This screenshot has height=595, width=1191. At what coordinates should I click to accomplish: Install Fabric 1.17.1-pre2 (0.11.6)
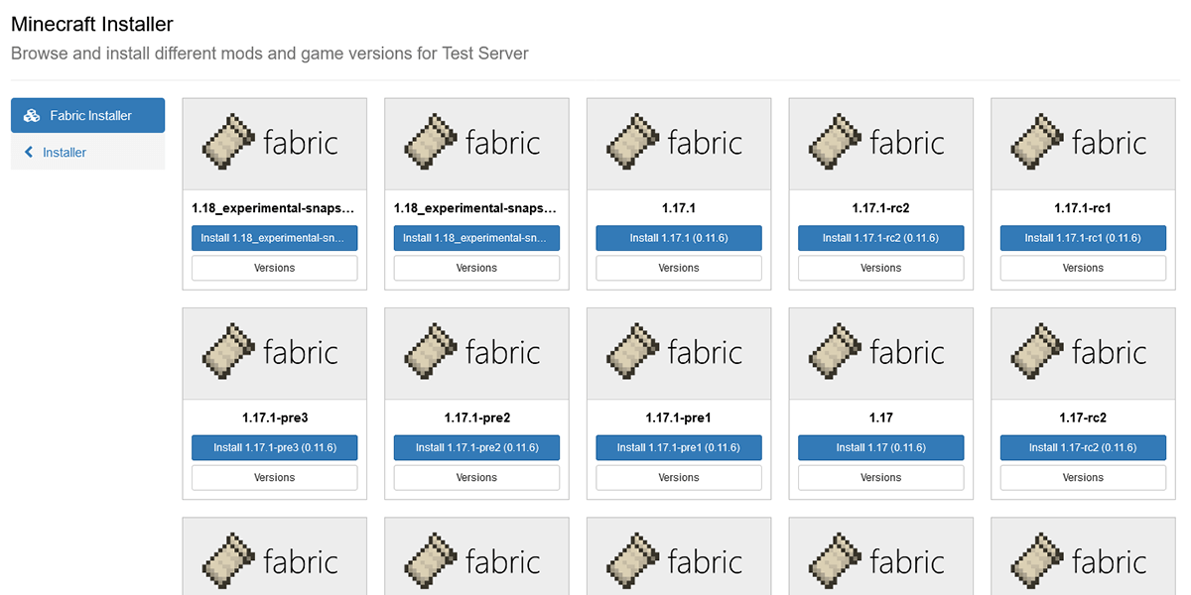[476, 447]
